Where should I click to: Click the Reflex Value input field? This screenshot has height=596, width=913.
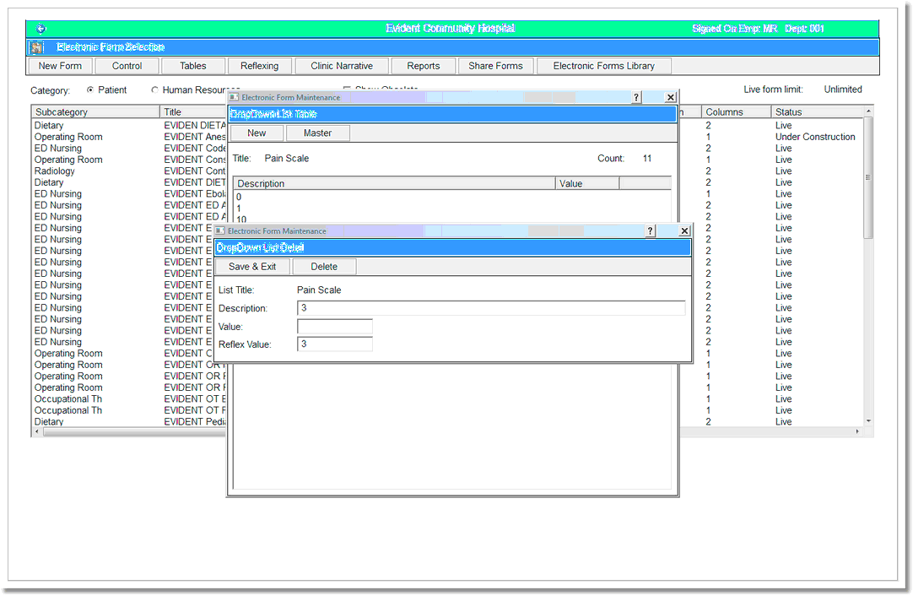335,344
